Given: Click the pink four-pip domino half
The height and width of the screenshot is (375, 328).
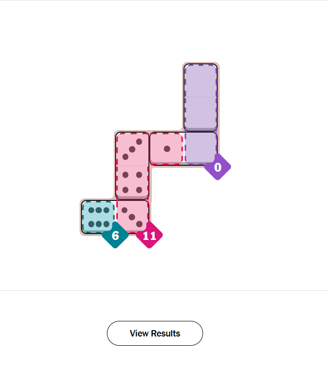Looking at the screenshot, I should tap(132, 182).
